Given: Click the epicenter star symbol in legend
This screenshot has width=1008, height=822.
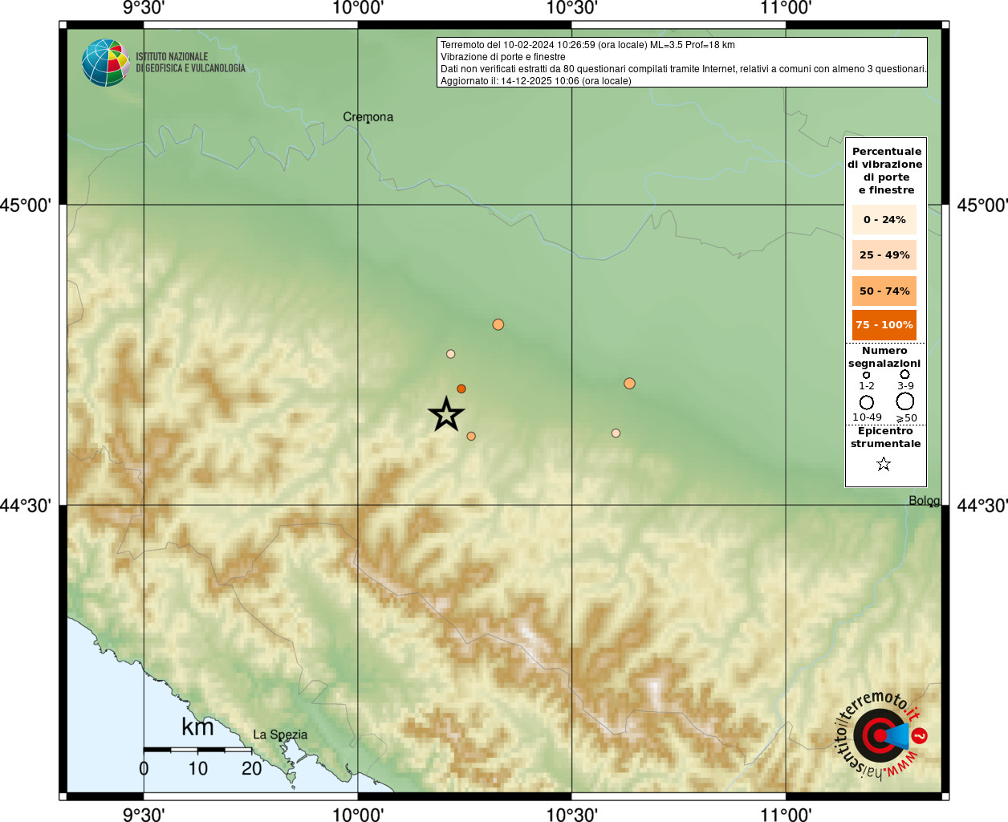Looking at the screenshot, I should tap(884, 464).
